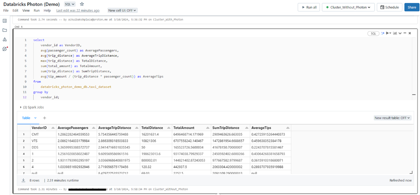Select the DDS vendor cell
420x195 pixels.
43,148
